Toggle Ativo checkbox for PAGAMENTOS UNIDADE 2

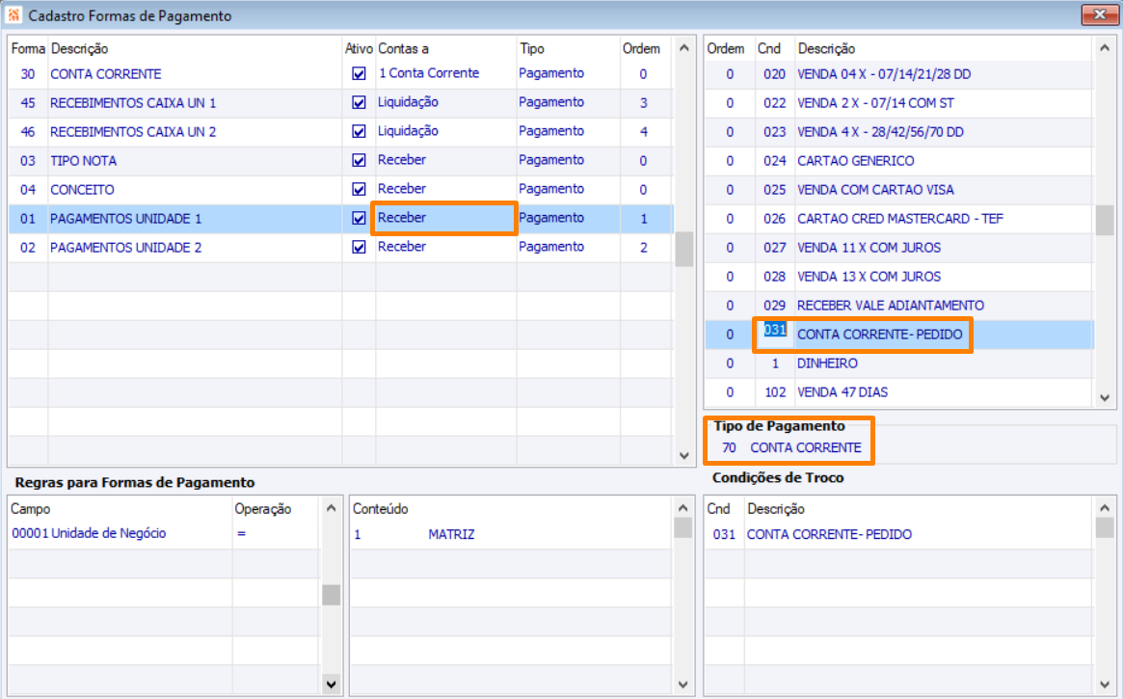pos(359,247)
